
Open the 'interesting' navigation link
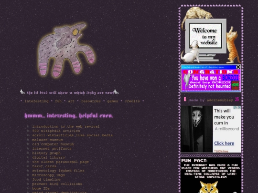(36, 101)
